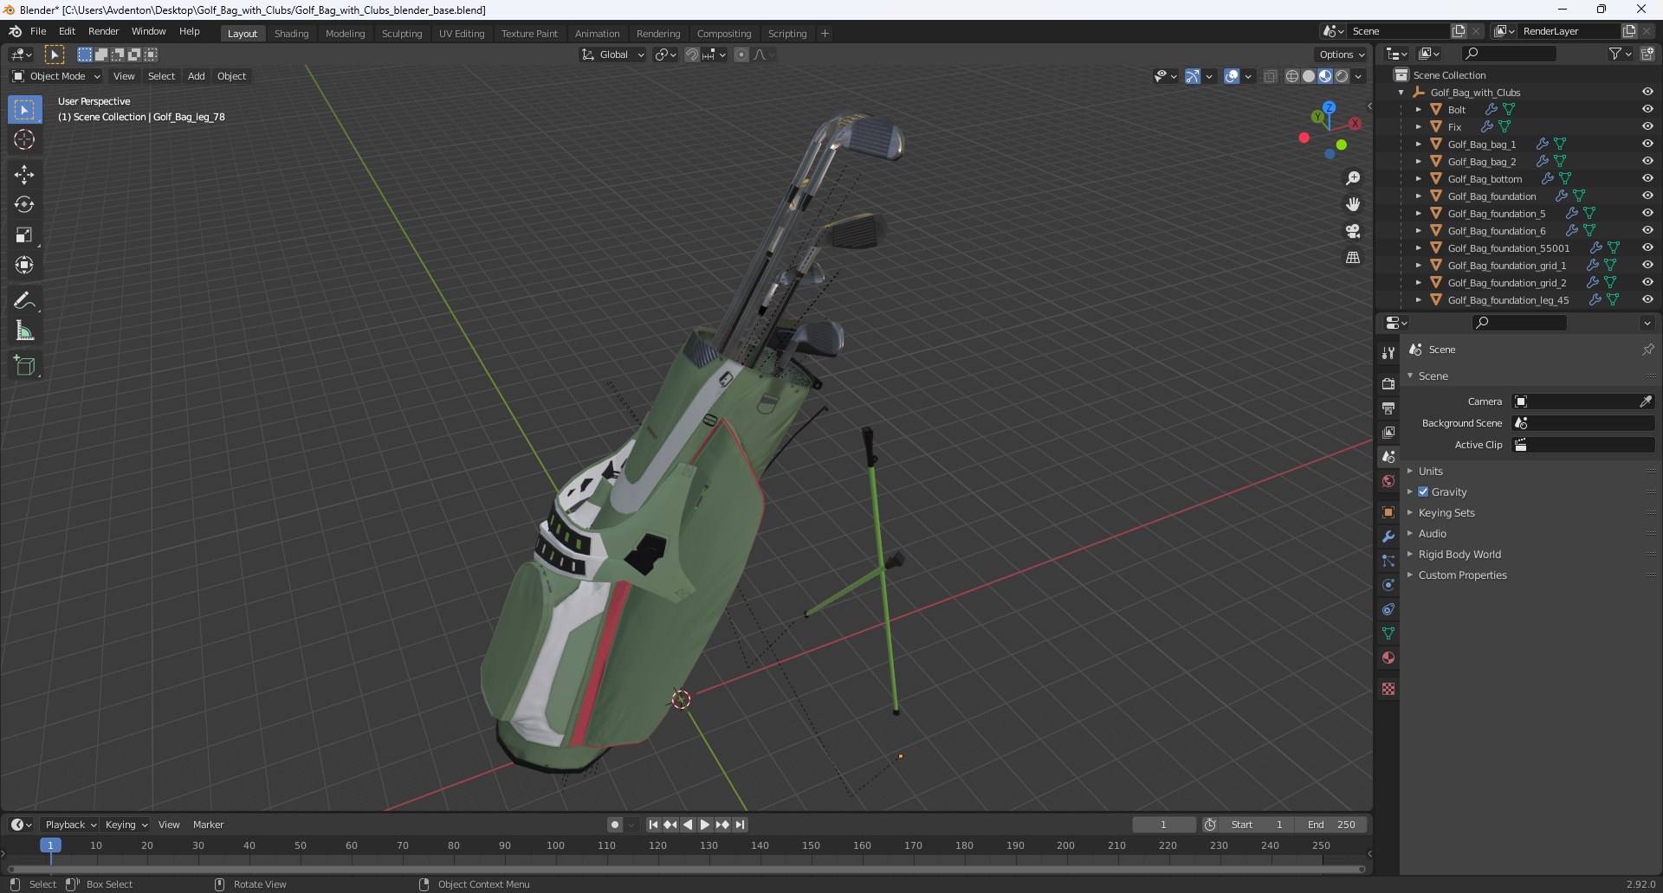Activate the Rotate tool
This screenshot has width=1663, height=893.
pos(24,204)
